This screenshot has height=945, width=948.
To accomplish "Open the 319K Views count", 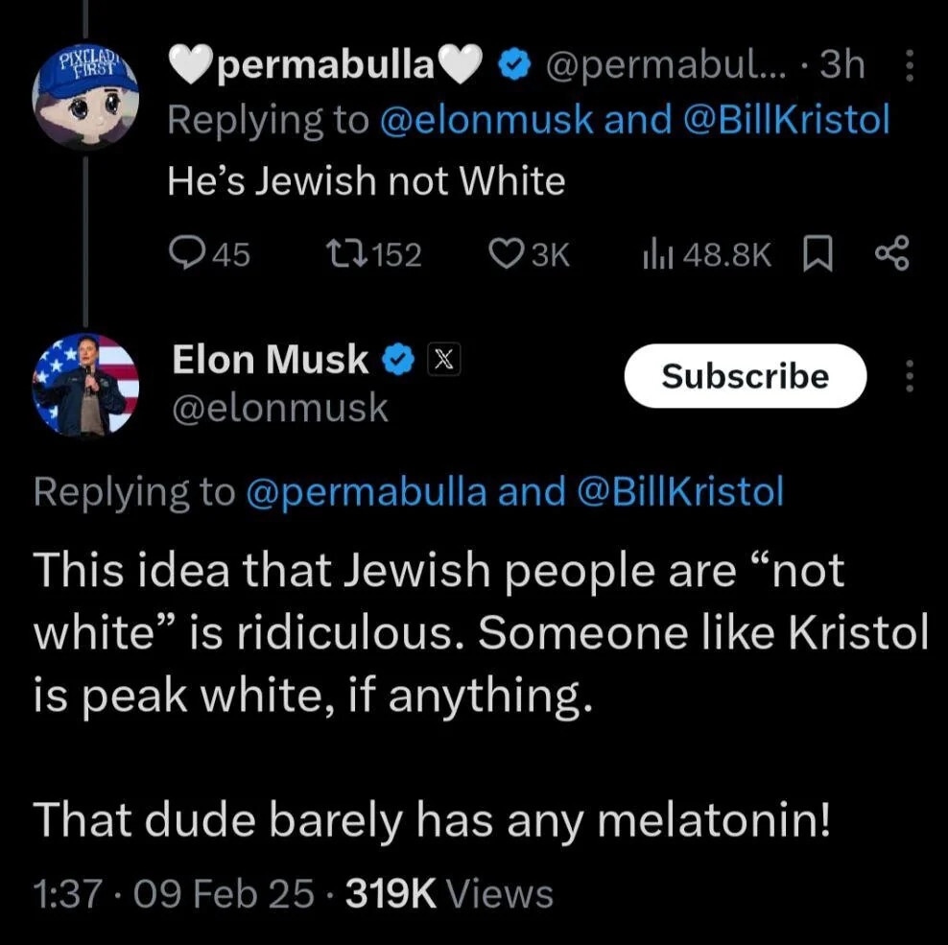I will [449, 893].
